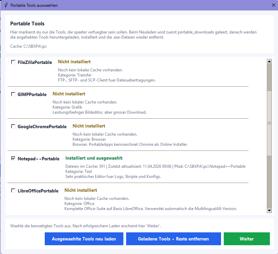Click 'Installiert und ausgewaehlt' status text
The height and width of the screenshot is (254, 278).
pyautogui.click(x=94, y=158)
